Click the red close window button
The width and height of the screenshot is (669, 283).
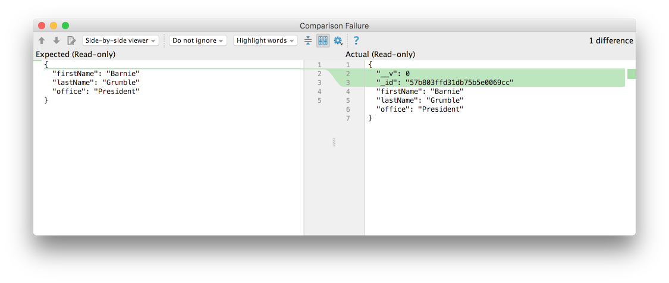pos(42,26)
